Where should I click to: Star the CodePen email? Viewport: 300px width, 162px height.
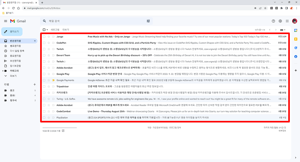pyautogui.click(x=49, y=43)
